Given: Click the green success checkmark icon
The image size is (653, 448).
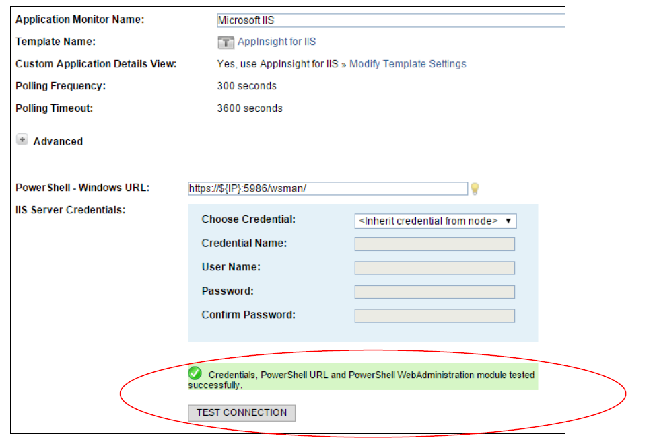Looking at the screenshot, I should [195, 373].
